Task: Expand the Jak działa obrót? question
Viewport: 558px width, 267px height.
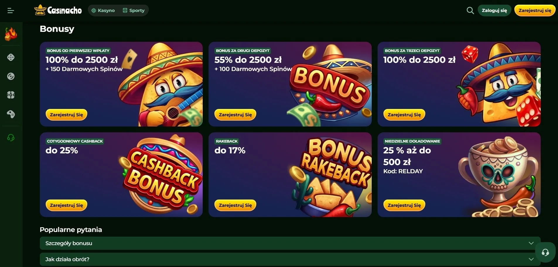Action: (x=290, y=259)
